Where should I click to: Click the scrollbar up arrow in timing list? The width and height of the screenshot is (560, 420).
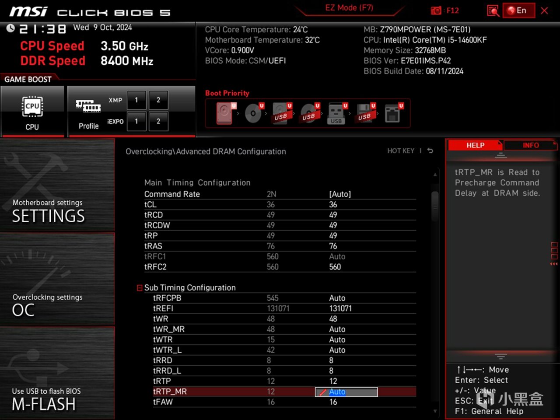click(435, 174)
